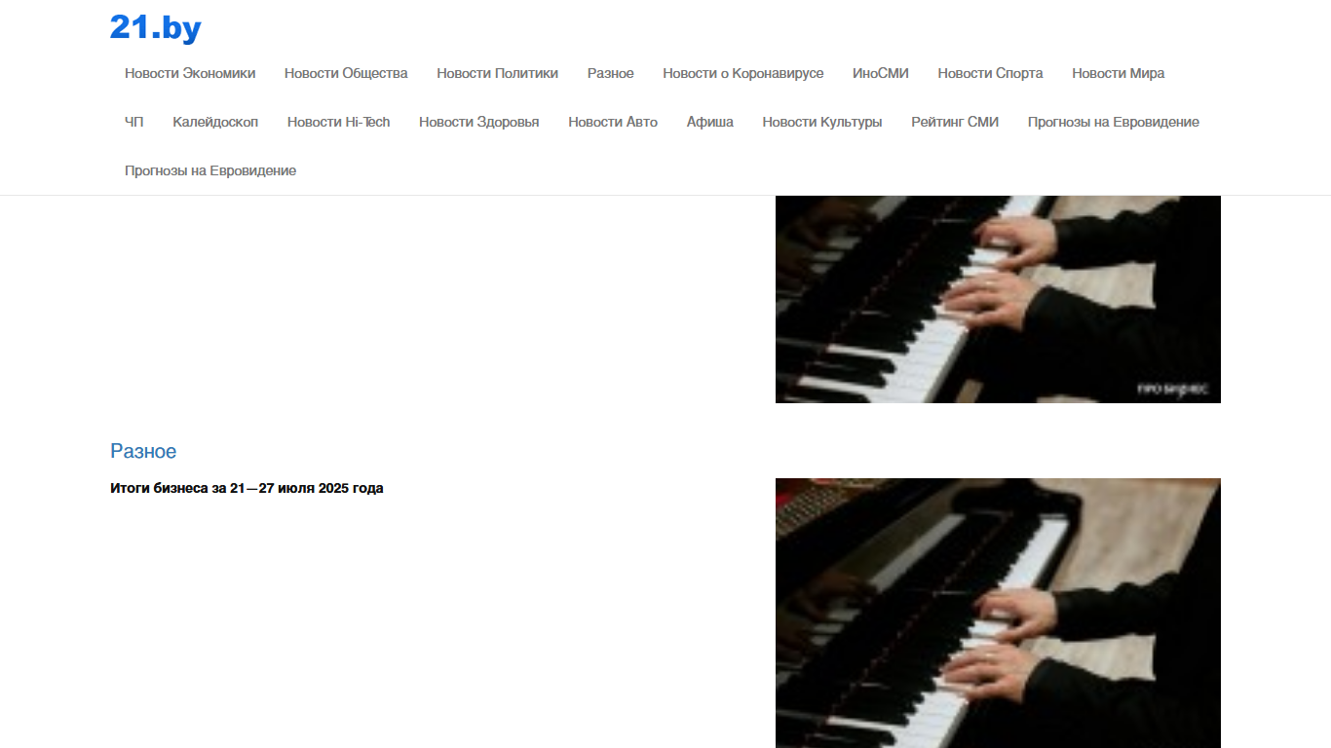Open Рейтинг СМИ menu item
The height and width of the screenshot is (748, 1331).
(955, 122)
